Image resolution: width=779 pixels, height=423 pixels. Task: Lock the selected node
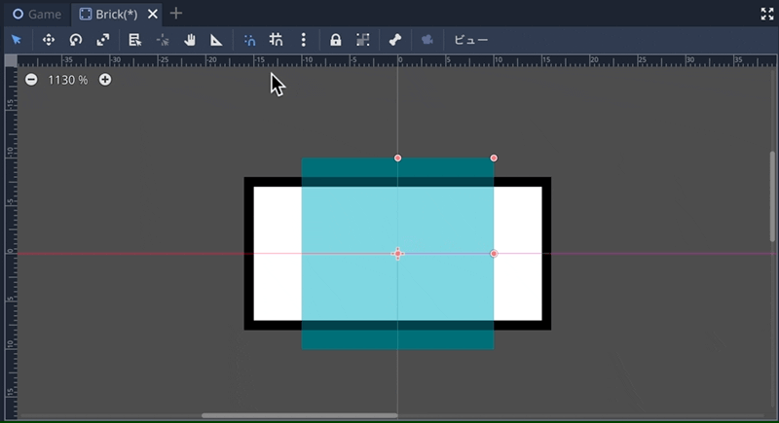[x=336, y=40]
